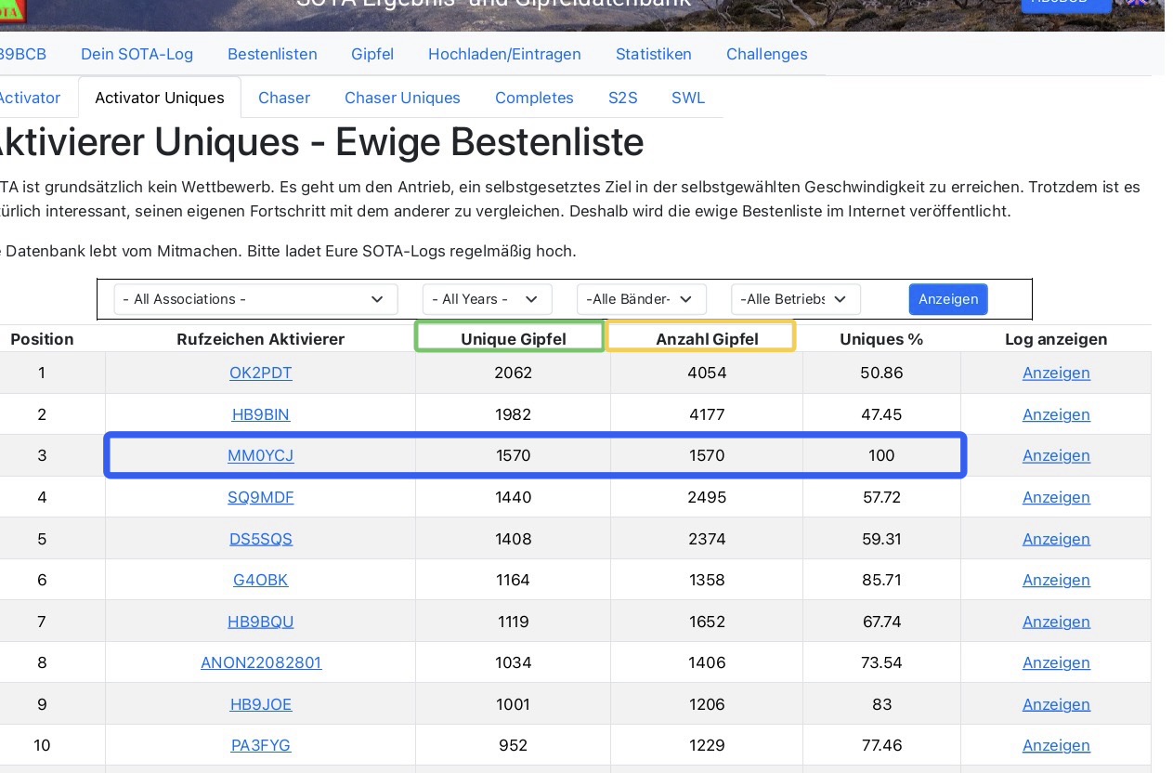Screen dimensions: 1173x773
Task: Click the Anzahl Gipfel column header
Action: pyautogui.click(x=707, y=339)
